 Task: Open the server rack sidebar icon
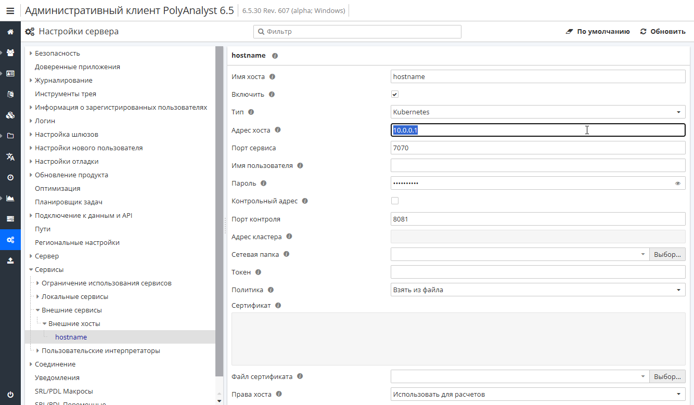click(x=10, y=219)
